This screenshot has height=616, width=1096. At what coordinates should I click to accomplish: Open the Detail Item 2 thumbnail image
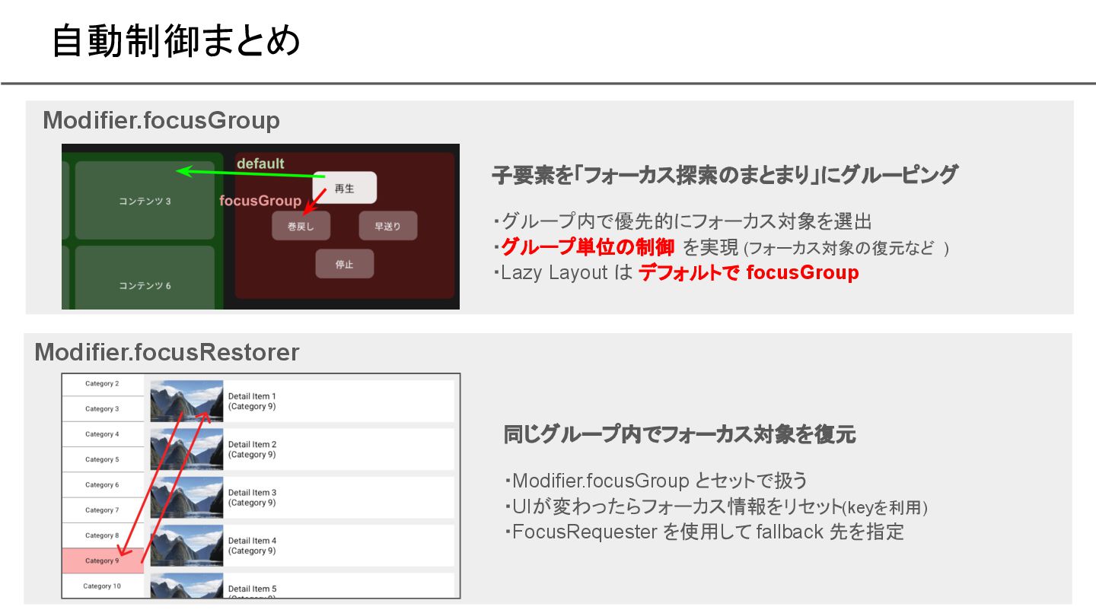click(x=186, y=449)
